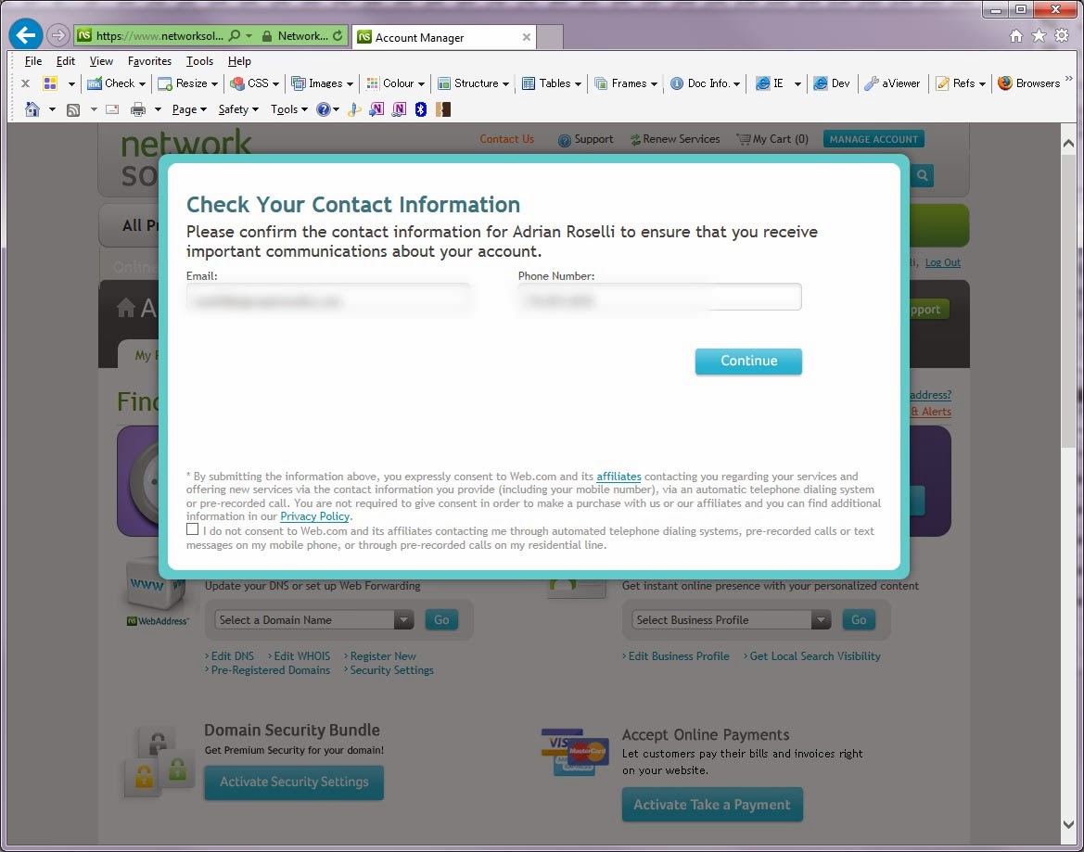Click the command bar Home house icon
Screen dimensions: 1084x852
[x=32, y=109]
